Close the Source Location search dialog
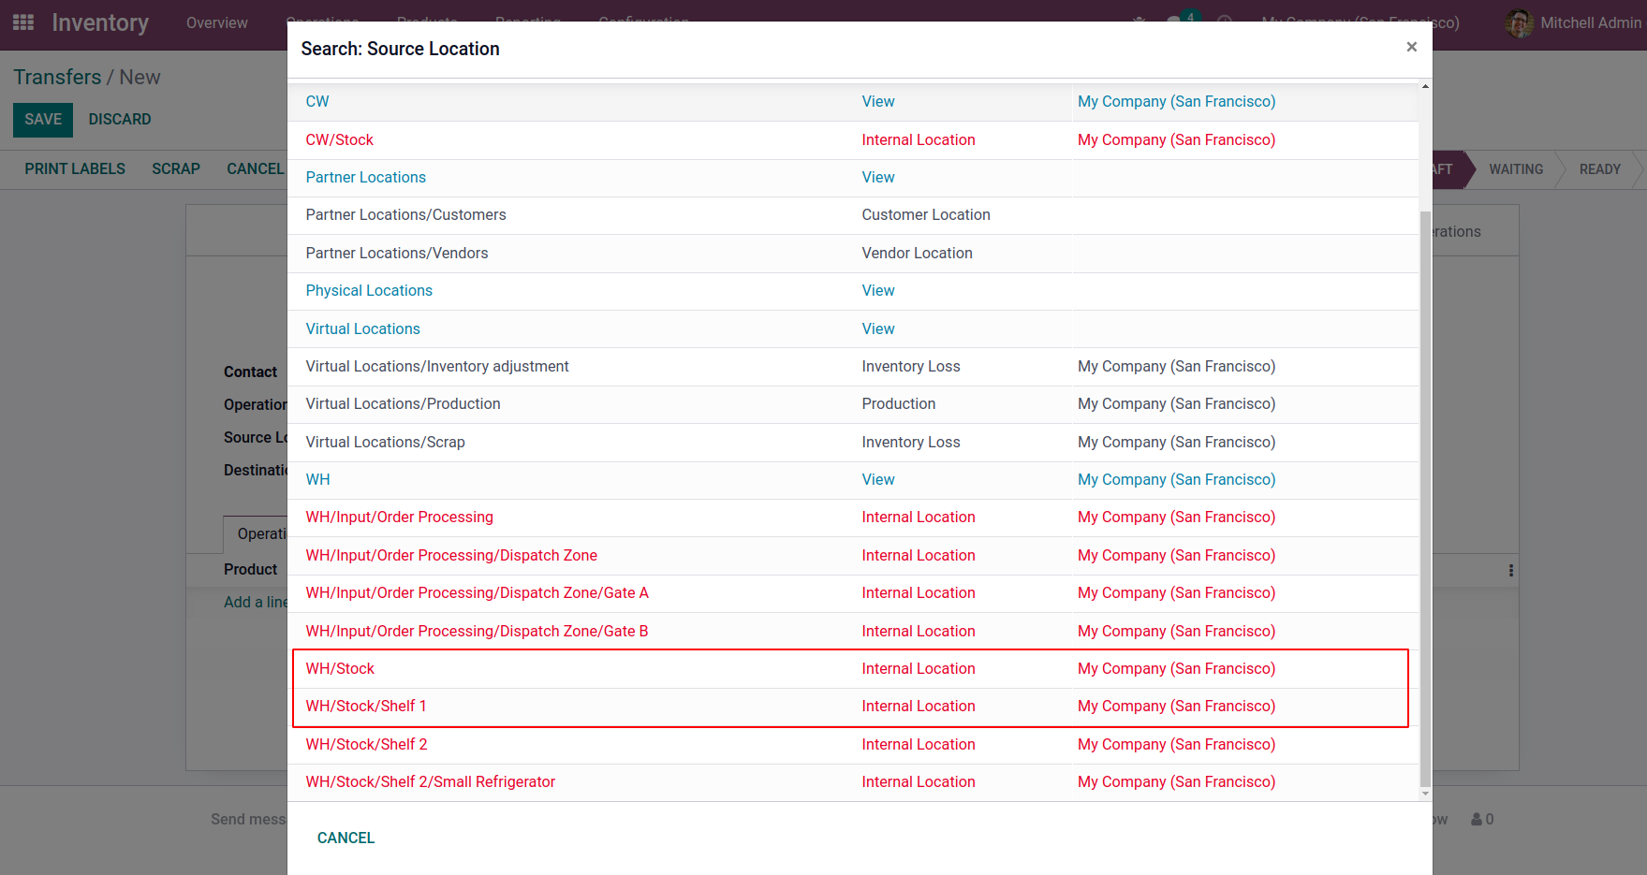 pyautogui.click(x=1411, y=47)
